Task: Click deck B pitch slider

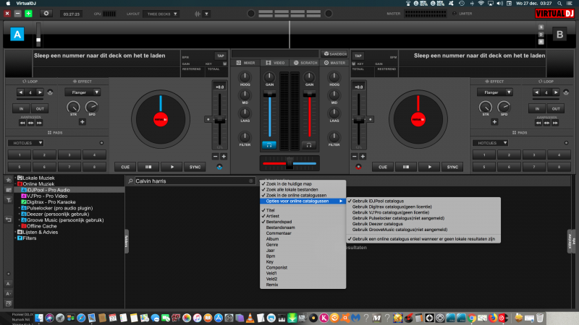Action: point(358,119)
